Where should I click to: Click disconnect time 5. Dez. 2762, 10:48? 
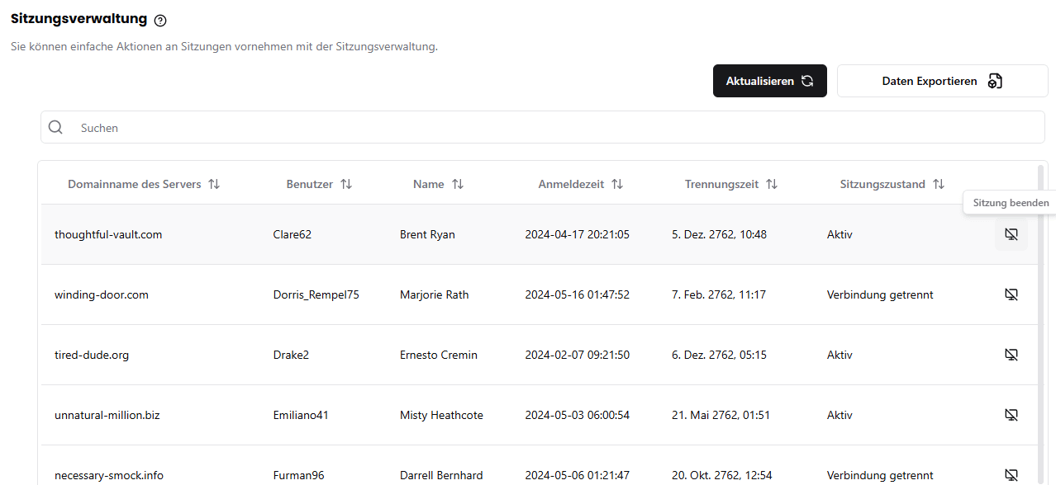tap(719, 234)
